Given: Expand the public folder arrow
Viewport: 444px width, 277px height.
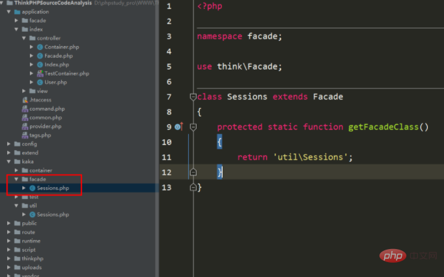Looking at the screenshot, I should pos(8,223).
